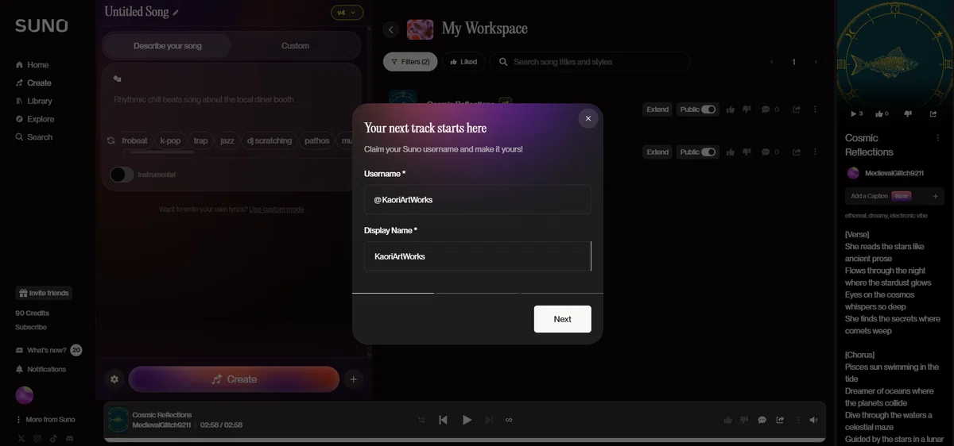Add the pathos style tag

click(x=316, y=140)
